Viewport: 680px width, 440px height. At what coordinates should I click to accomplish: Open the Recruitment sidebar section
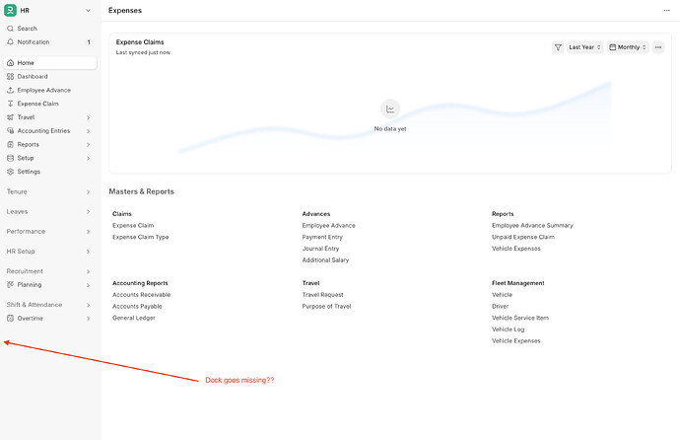[x=48, y=271]
